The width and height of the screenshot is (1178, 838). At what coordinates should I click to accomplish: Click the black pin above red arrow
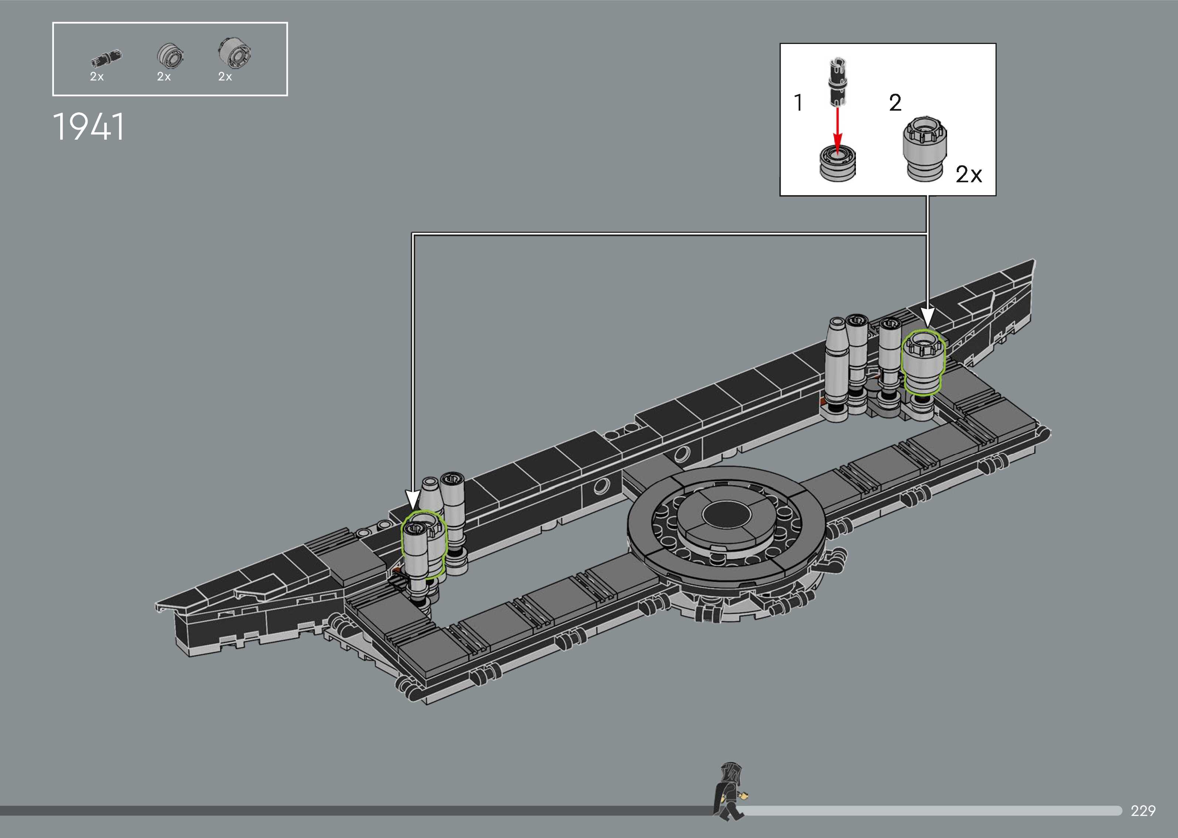click(837, 82)
